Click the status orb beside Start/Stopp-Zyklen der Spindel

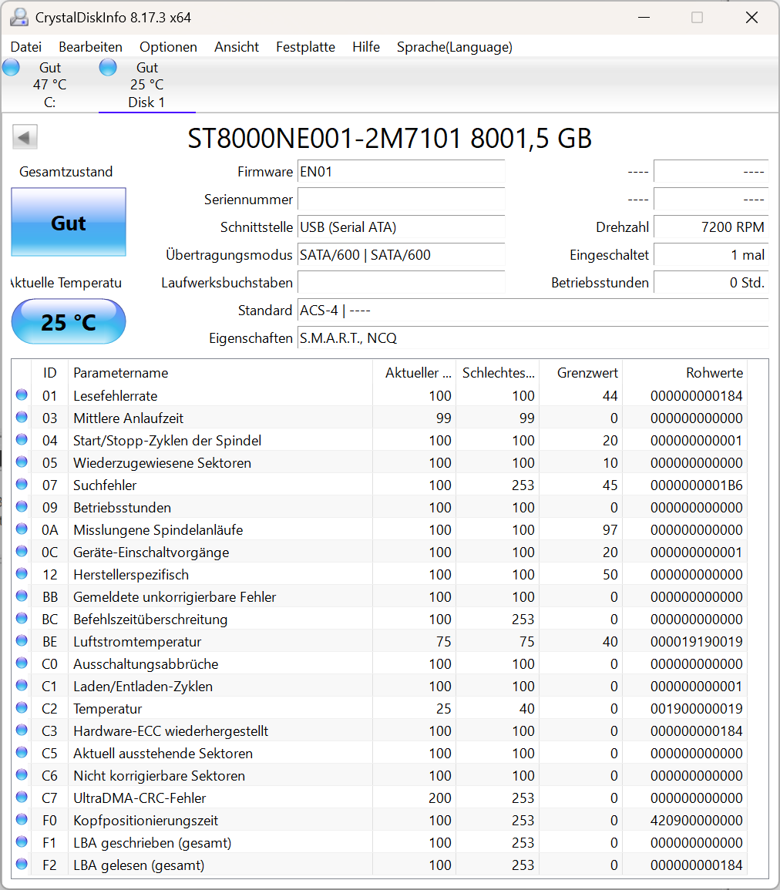coord(22,439)
